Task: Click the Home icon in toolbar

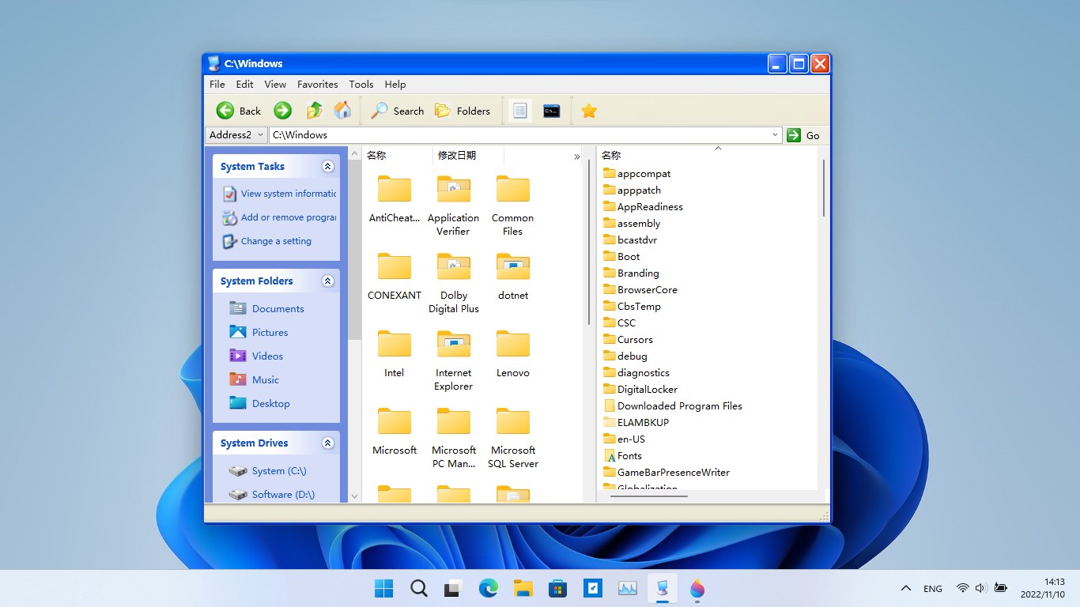Action: pos(342,111)
